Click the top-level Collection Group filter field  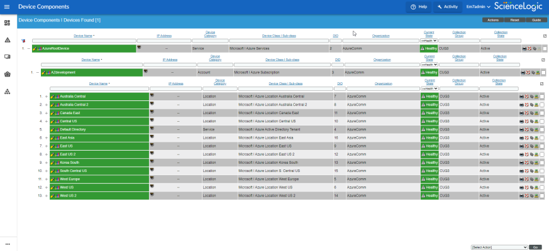tap(458, 41)
